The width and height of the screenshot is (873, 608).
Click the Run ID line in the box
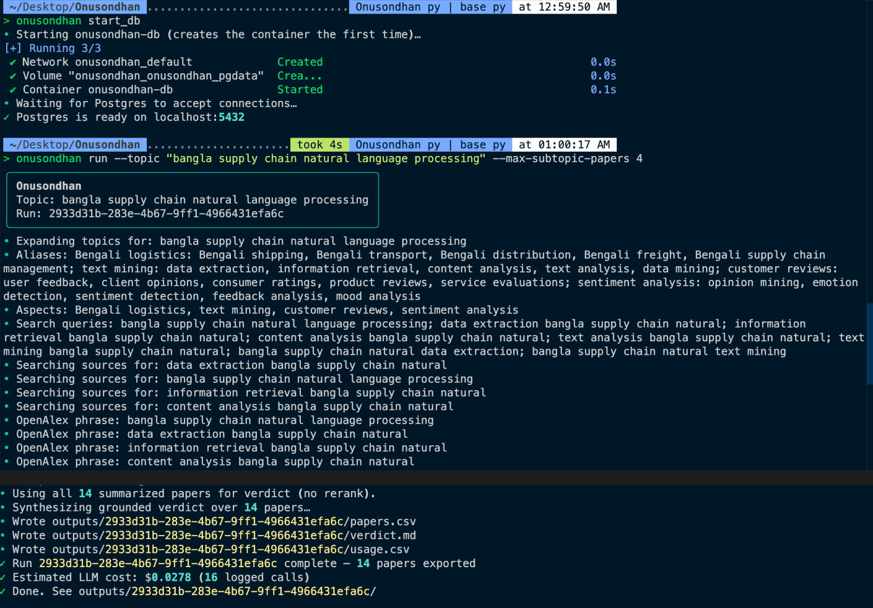[x=150, y=214]
